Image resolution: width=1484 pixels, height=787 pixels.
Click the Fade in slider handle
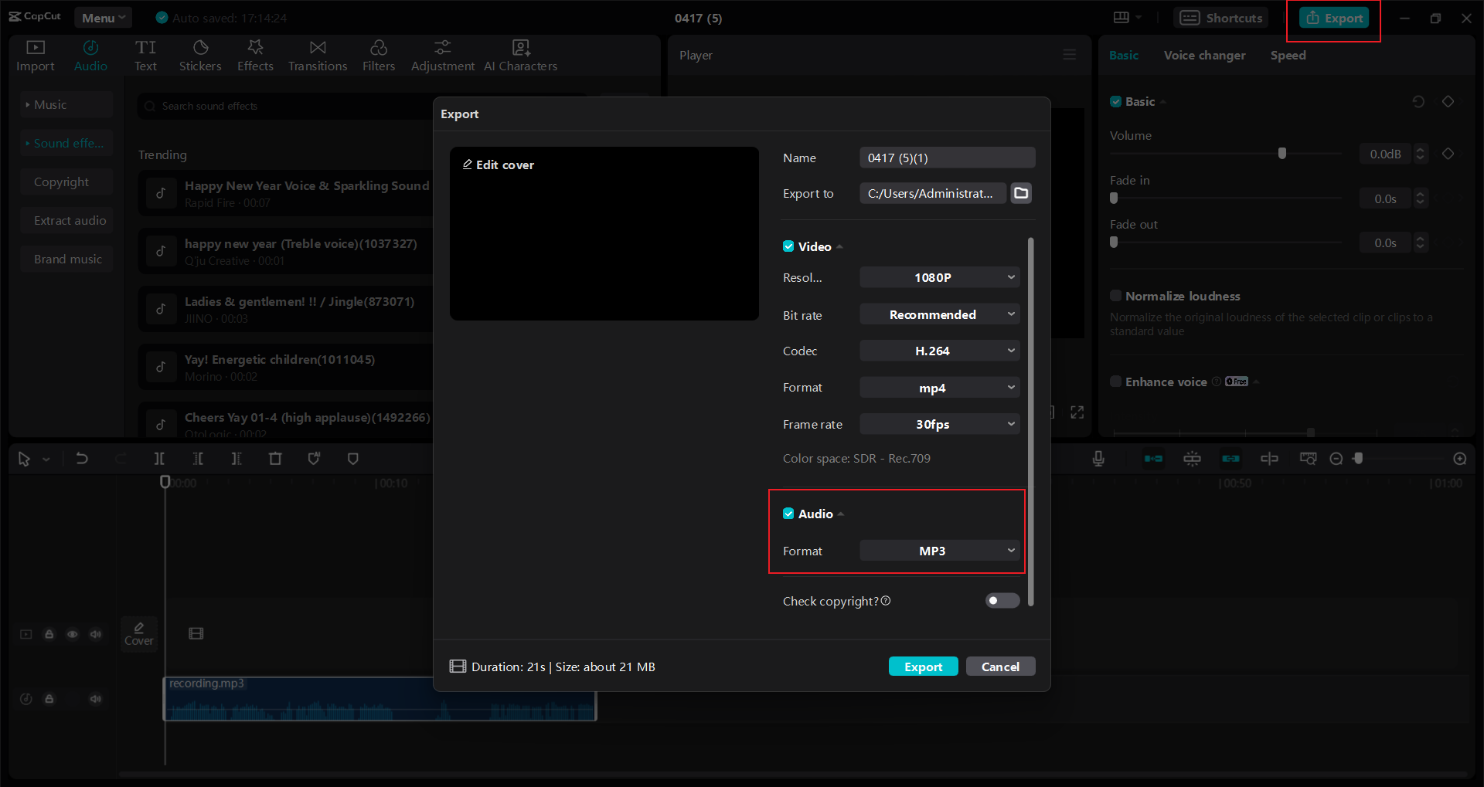(1114, 198)
